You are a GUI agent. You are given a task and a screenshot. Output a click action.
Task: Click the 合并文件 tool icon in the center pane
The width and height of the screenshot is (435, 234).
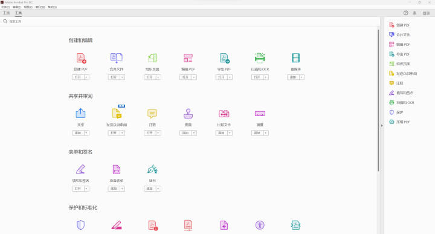(x=117, y=58)
